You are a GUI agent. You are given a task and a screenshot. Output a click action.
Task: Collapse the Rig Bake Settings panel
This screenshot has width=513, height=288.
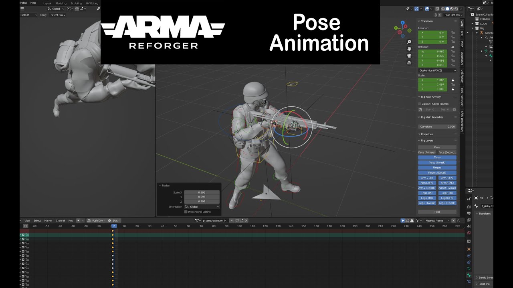coord(431,97)
